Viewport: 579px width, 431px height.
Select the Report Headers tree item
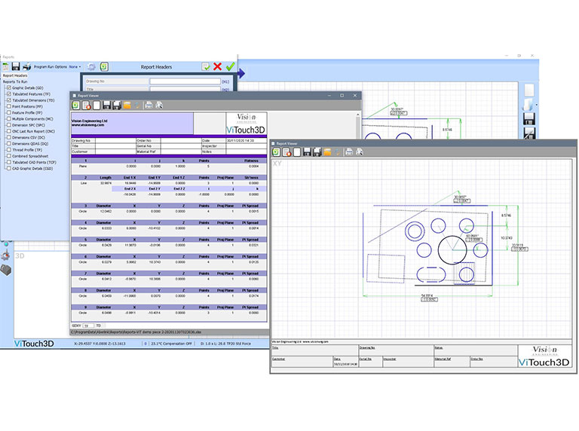pos(15,75)
